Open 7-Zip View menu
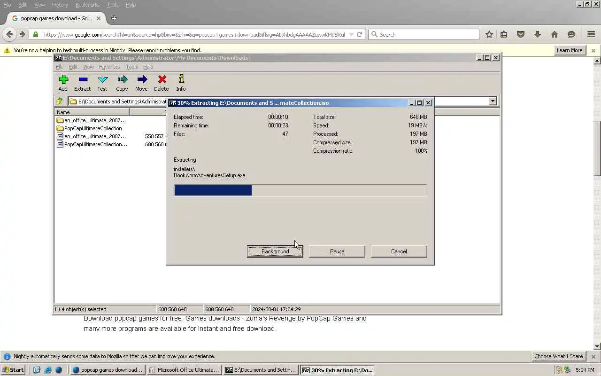This screenshot has width=601, height=376. pos(88,67)
